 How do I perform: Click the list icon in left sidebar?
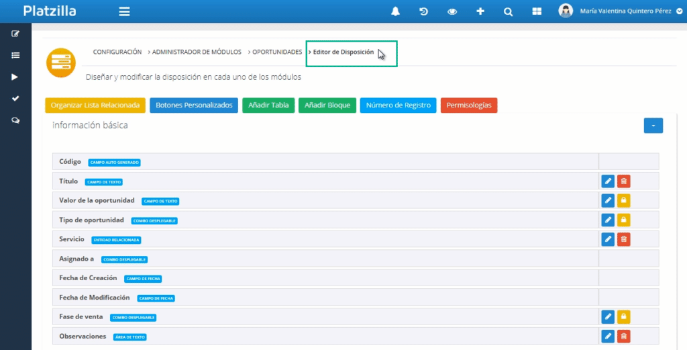pos(15,55)
